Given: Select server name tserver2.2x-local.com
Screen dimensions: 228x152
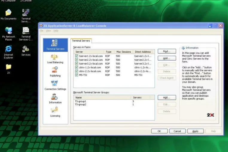Looking at the screenshot, I should click(91, 60).
